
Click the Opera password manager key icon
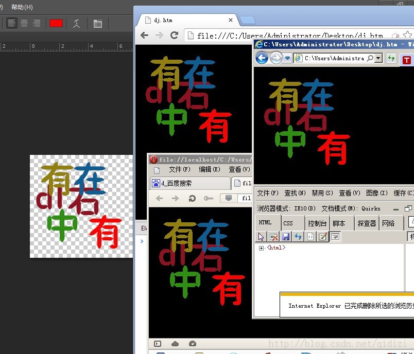(209, 199)
